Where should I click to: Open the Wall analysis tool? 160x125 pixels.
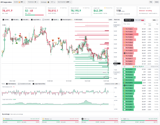pos(78,19)
